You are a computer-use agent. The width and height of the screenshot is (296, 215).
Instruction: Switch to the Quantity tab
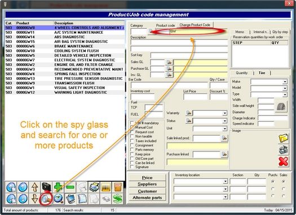242,73
